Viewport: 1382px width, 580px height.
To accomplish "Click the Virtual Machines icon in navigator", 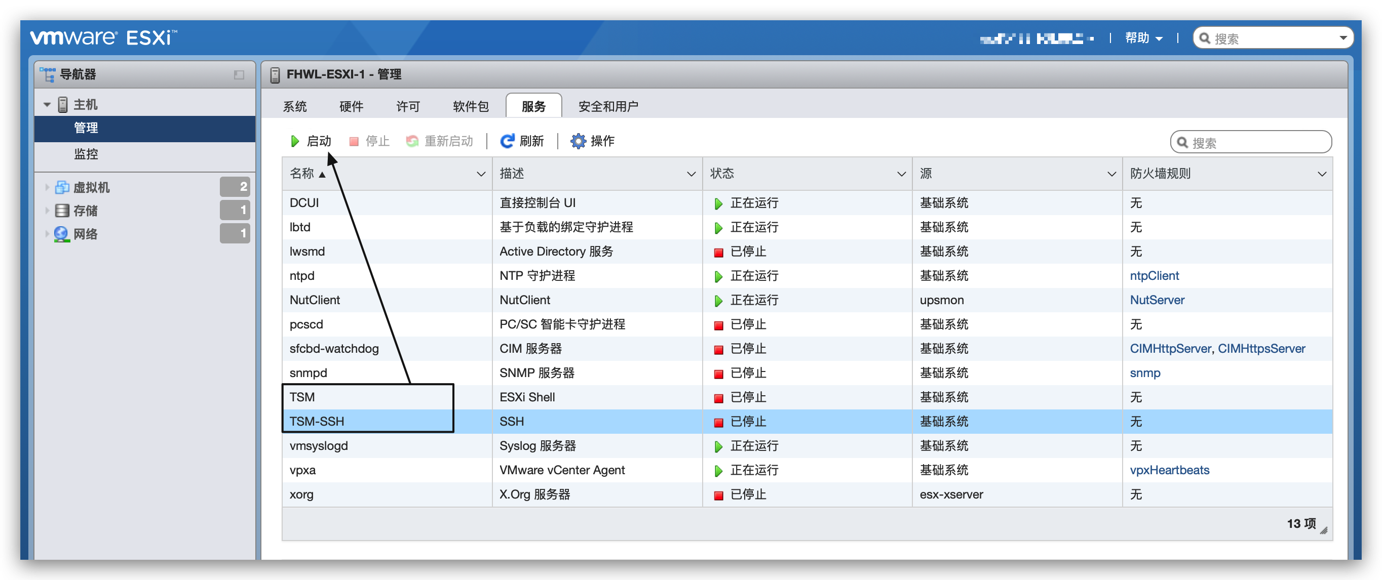I will pyautogui.click(x=62, y=187).
